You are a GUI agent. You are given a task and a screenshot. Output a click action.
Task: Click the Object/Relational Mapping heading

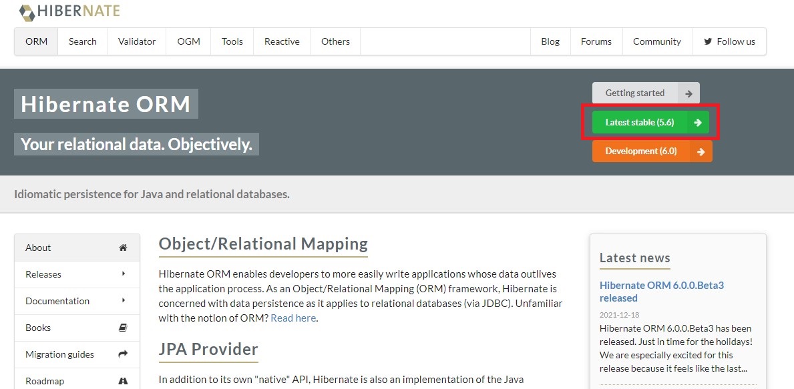click(x=263, y=244)
